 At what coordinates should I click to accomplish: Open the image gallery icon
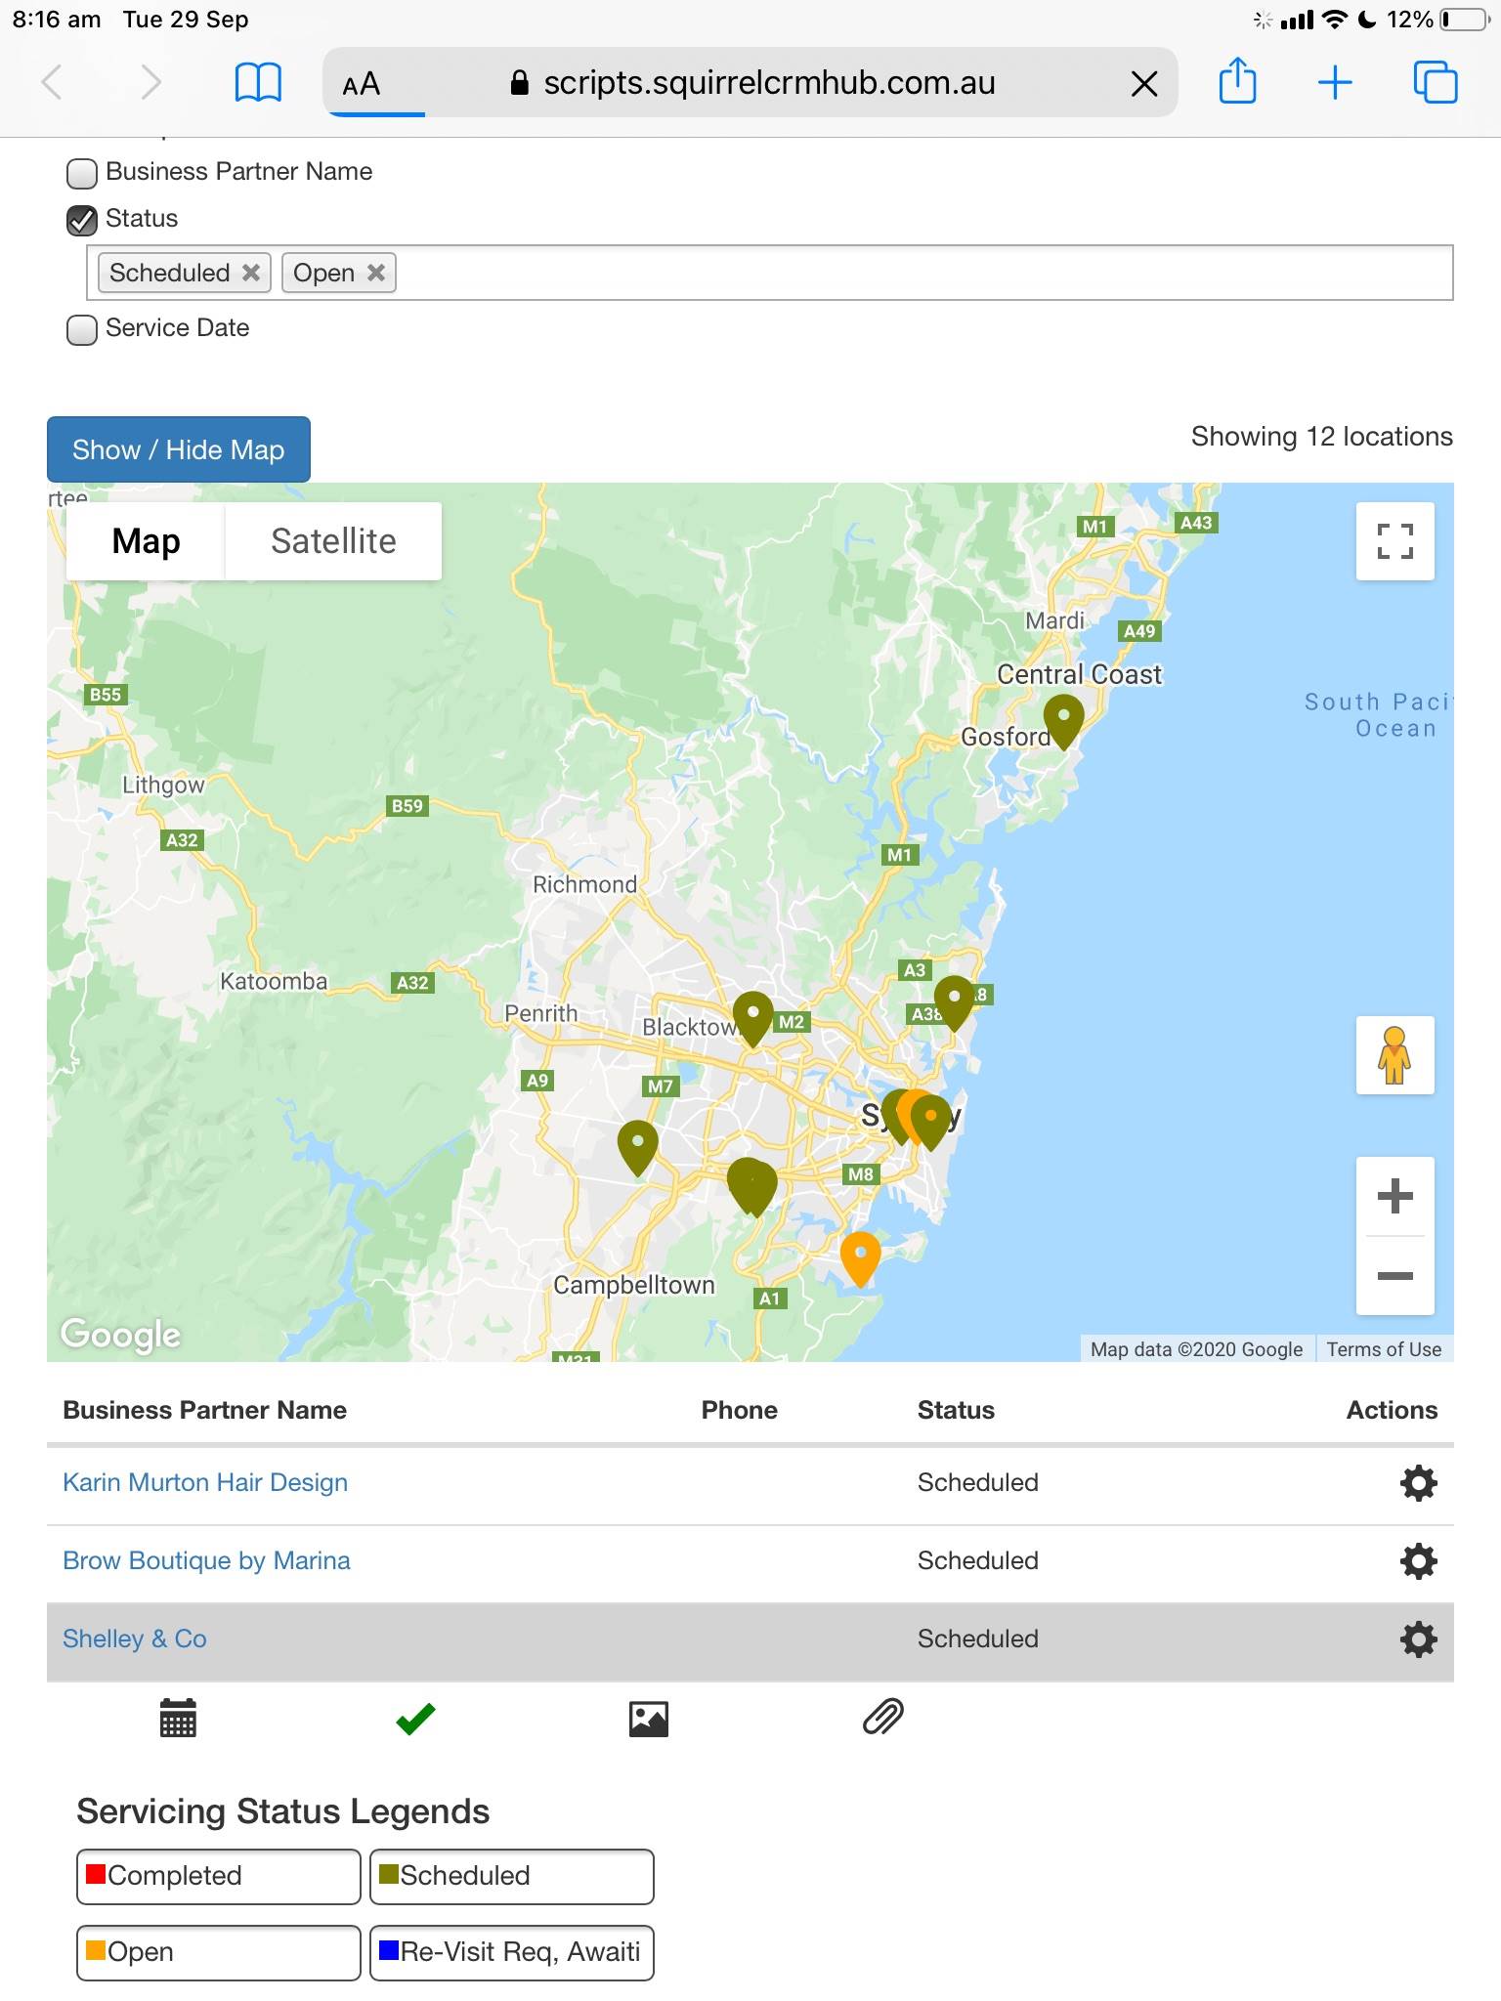pyautogui.click(x=649, y=1719)
